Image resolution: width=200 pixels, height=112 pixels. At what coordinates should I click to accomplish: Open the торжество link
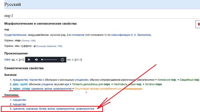36,80
